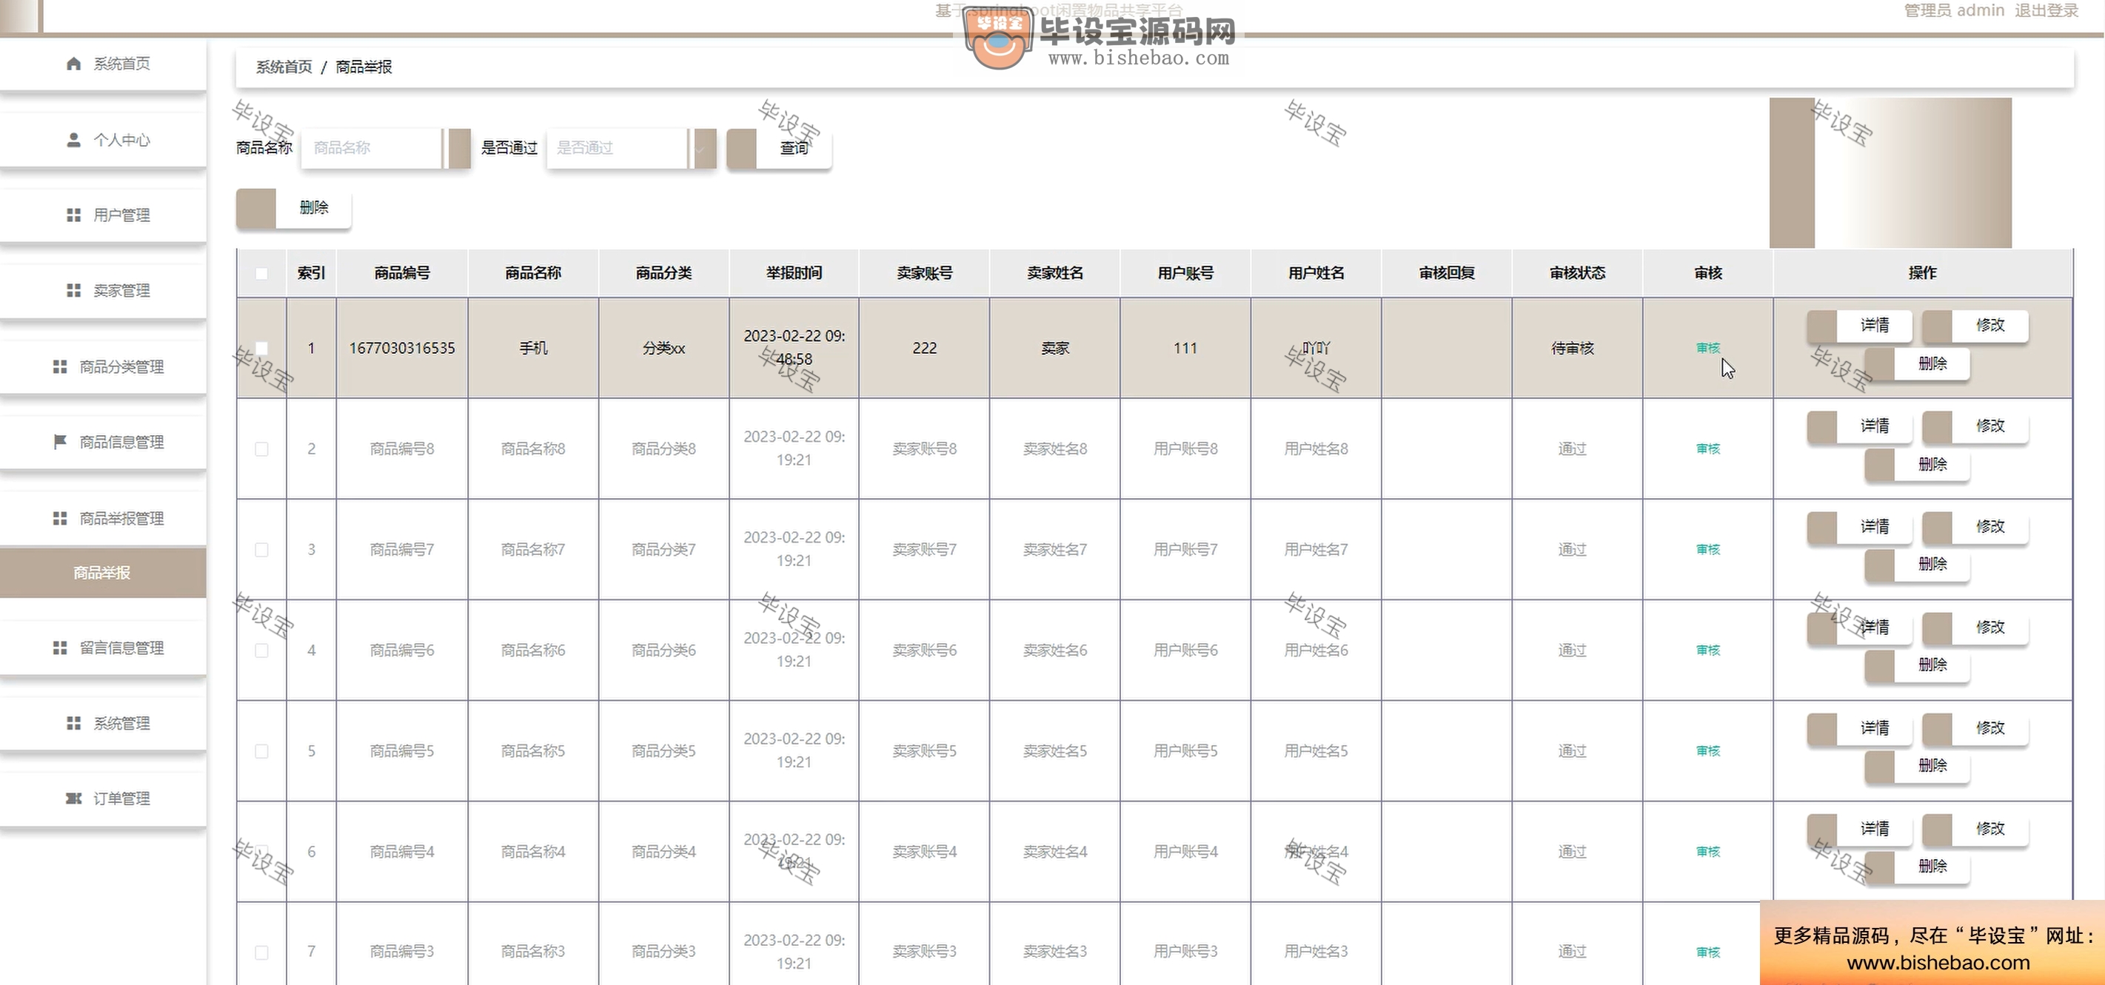Open 详情 for row 商品编号4
The height and width of the screenshot is (985, 2105).
coord(1859,829)
